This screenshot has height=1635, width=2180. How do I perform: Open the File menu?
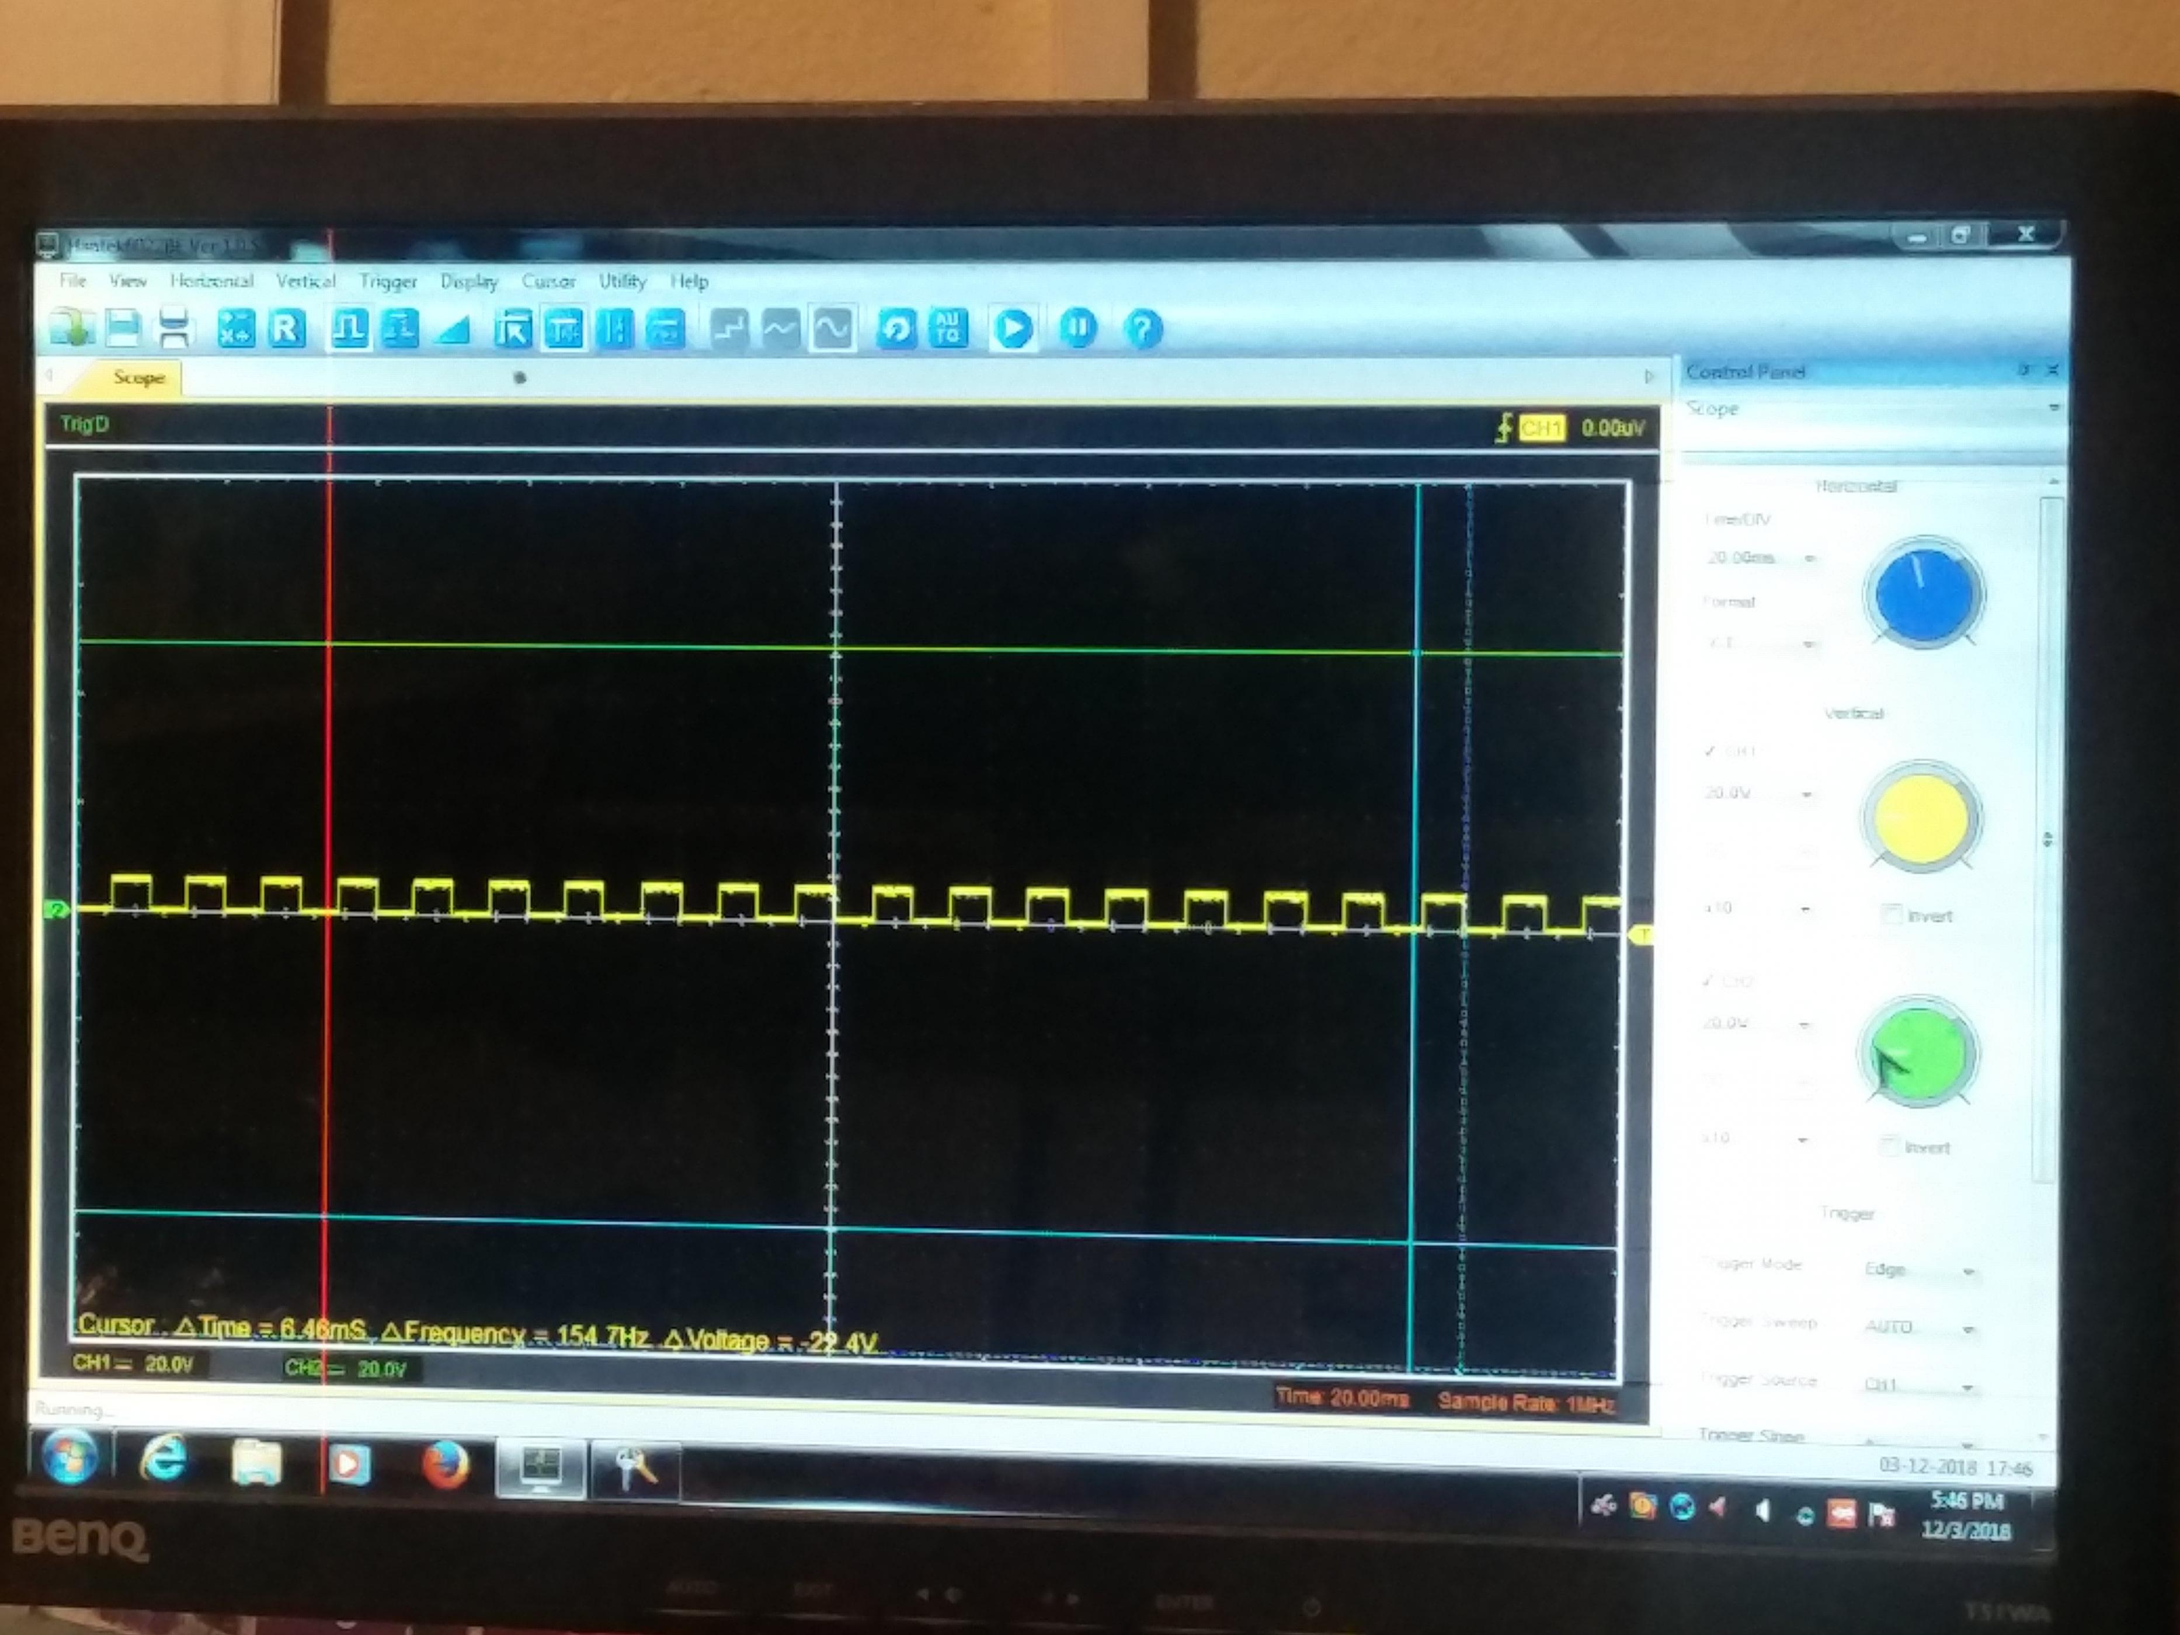click(x=73, y=281)
